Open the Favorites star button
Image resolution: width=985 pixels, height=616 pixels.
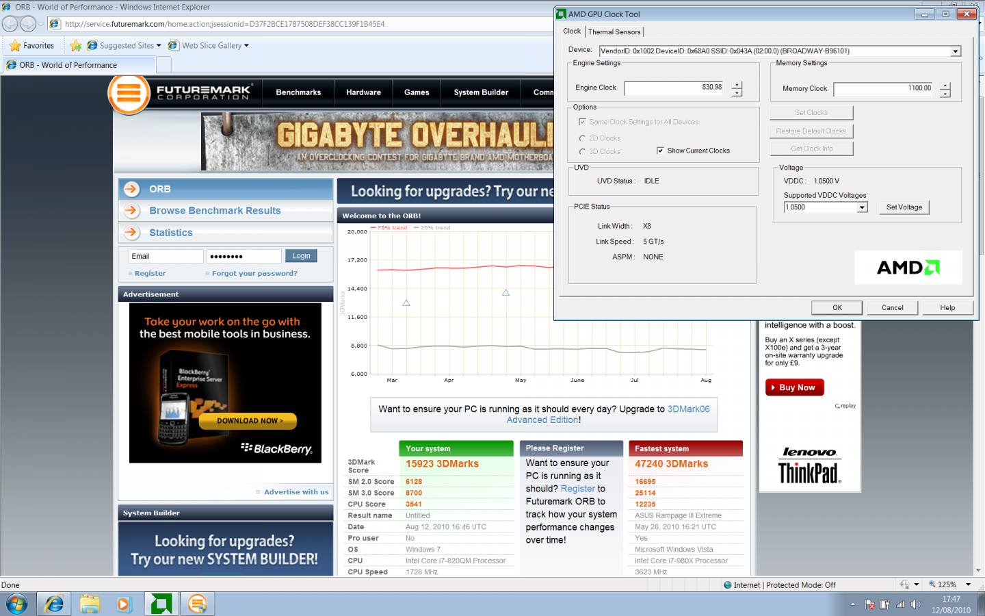click(x=31, y=46)
